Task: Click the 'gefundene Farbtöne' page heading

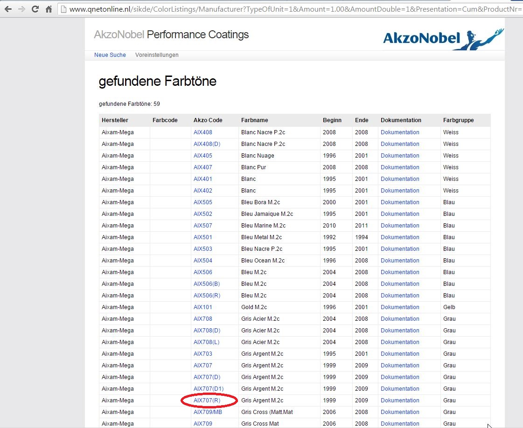Action: coord(157,81)
